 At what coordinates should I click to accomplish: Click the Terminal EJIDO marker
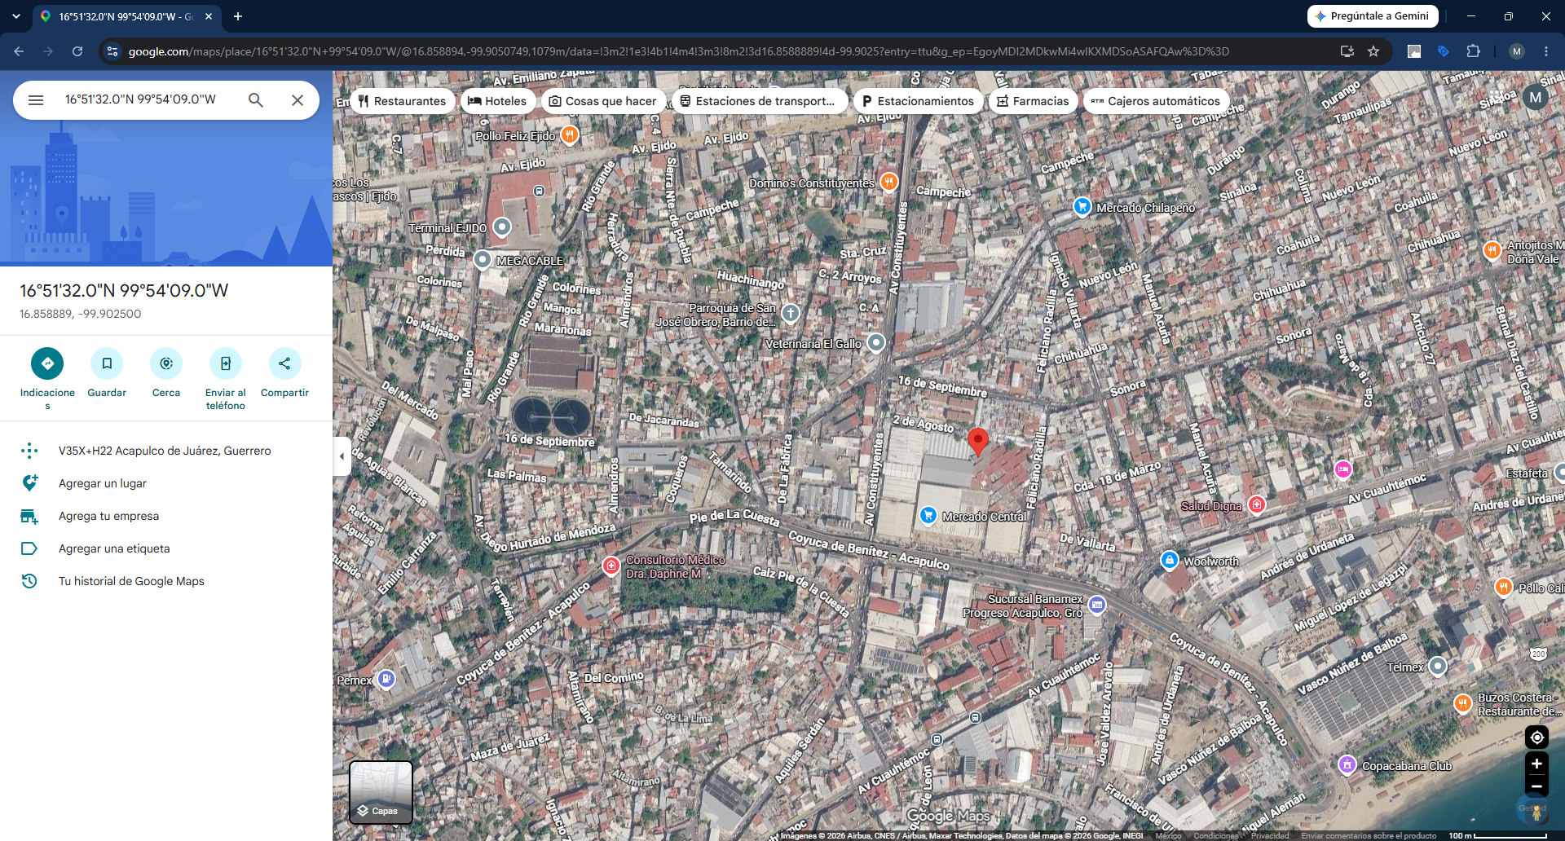(502, 227)
